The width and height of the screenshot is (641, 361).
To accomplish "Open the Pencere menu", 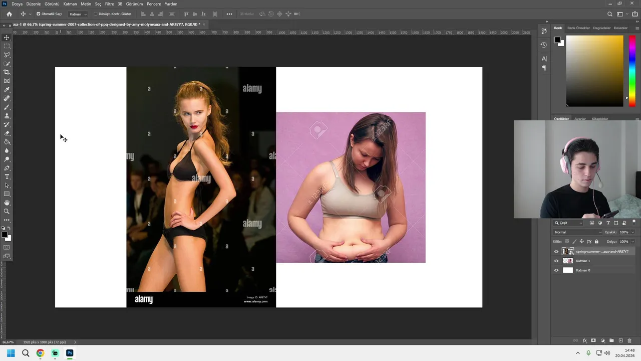I will (x=154, y=4).
